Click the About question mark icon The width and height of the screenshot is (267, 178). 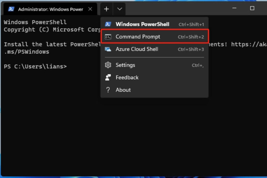click(108, 90)
